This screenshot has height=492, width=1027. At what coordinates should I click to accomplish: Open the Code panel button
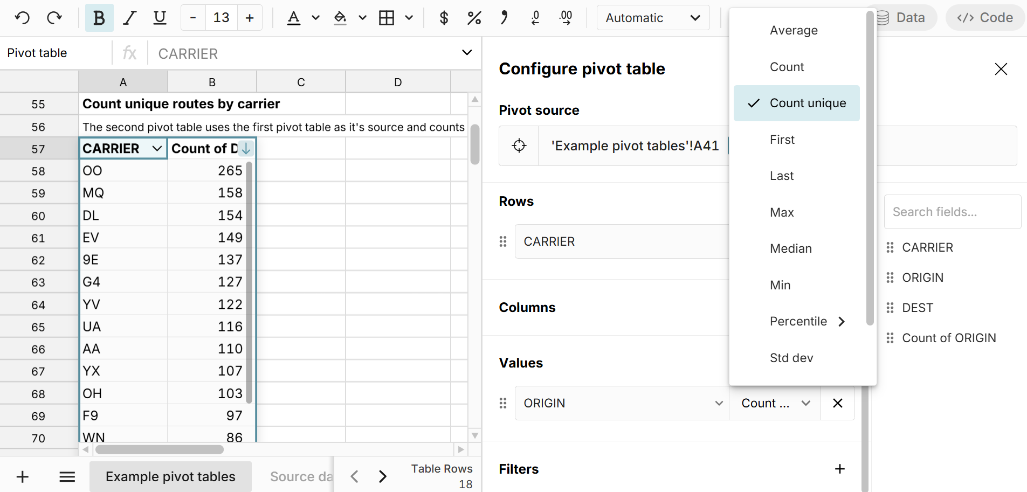point(985,18)
